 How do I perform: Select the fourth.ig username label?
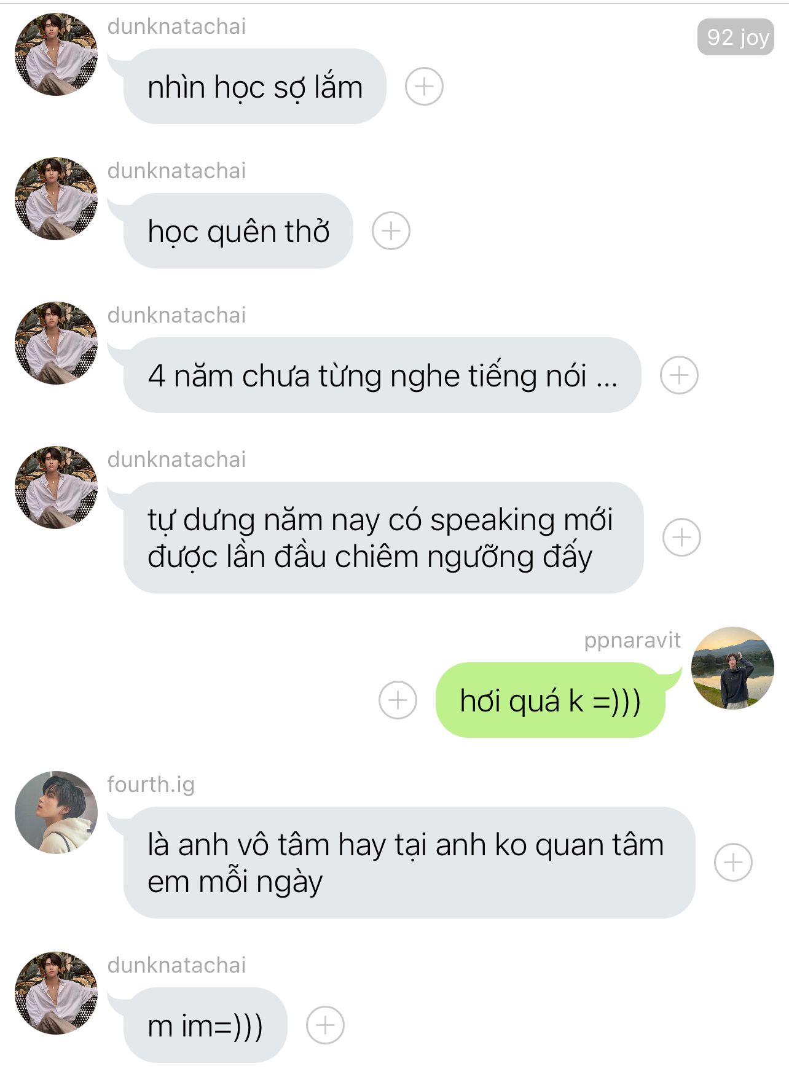click(151, 785)
